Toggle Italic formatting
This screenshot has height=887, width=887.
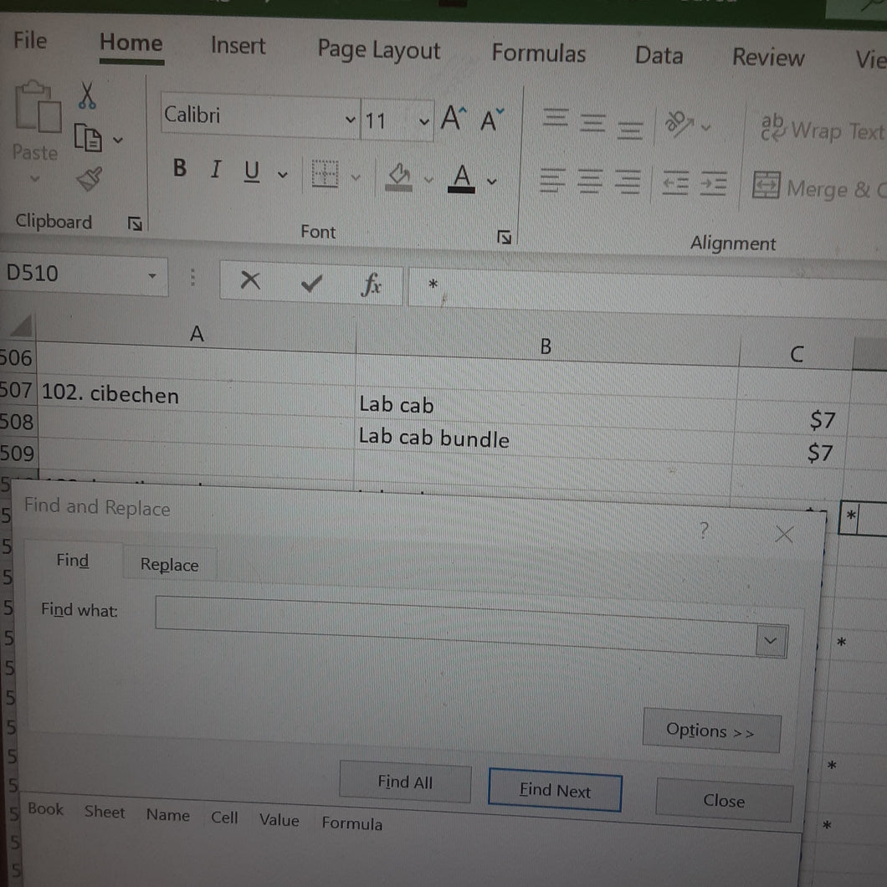tap(216, 169)
